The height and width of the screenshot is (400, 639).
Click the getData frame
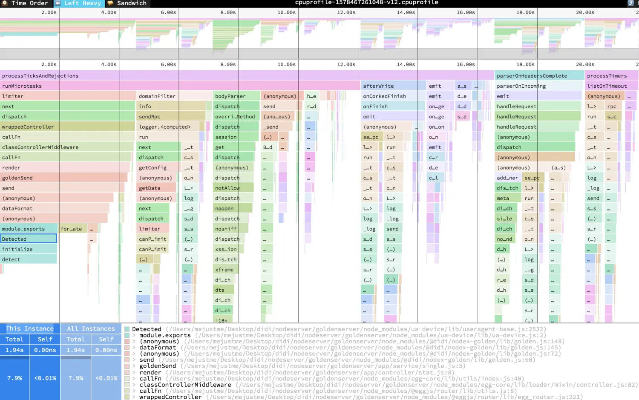click(156, 188)
